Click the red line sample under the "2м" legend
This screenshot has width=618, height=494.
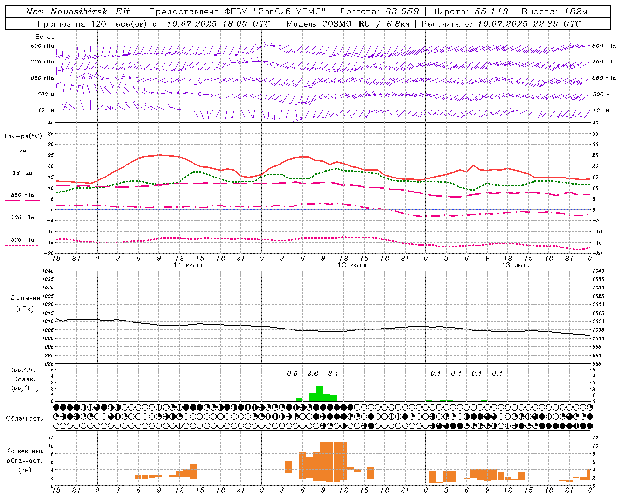(x=22, y=156)
